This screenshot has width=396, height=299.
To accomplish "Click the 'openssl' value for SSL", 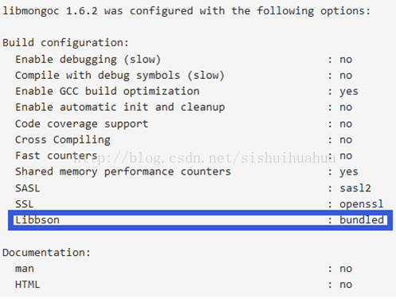I will tap(362, 204).
